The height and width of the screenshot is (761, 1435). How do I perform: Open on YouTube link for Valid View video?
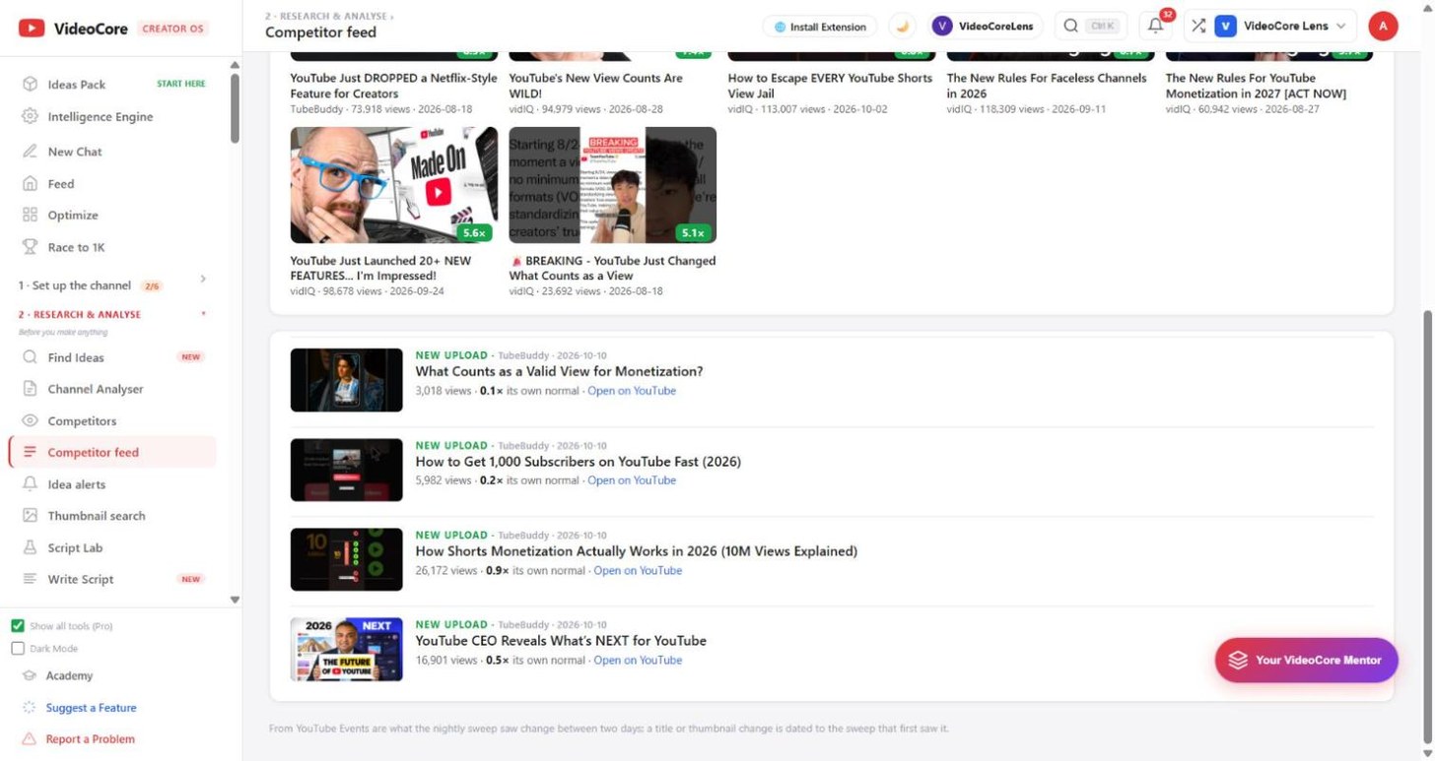632,391
